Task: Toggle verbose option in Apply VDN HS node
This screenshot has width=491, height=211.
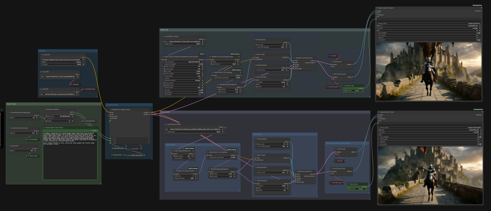Action: (183, 78)
